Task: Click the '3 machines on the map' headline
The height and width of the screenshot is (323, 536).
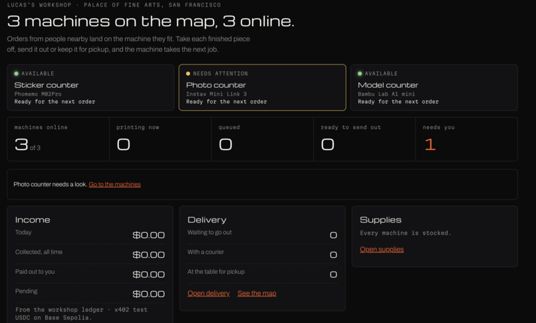Action: click(150, 21)
